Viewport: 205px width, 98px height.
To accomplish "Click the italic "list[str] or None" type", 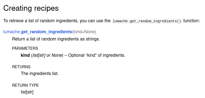I will pyautogui.click(x=47, y=55).
